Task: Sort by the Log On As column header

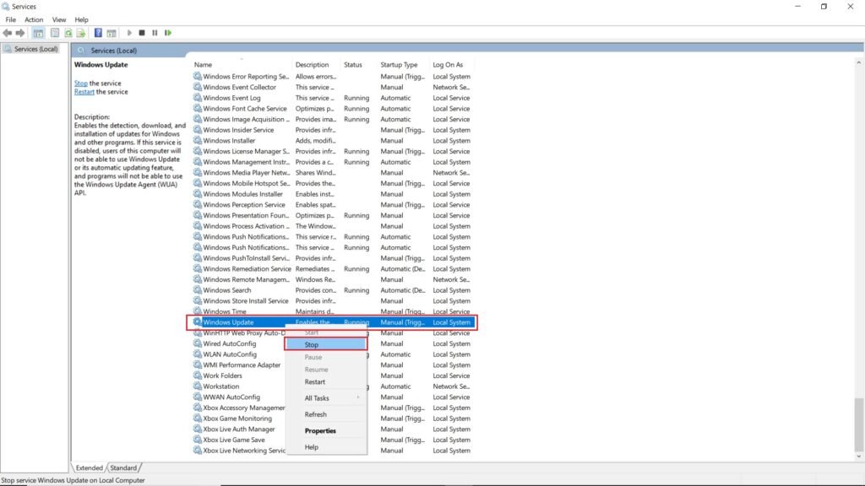Action: 454,64
